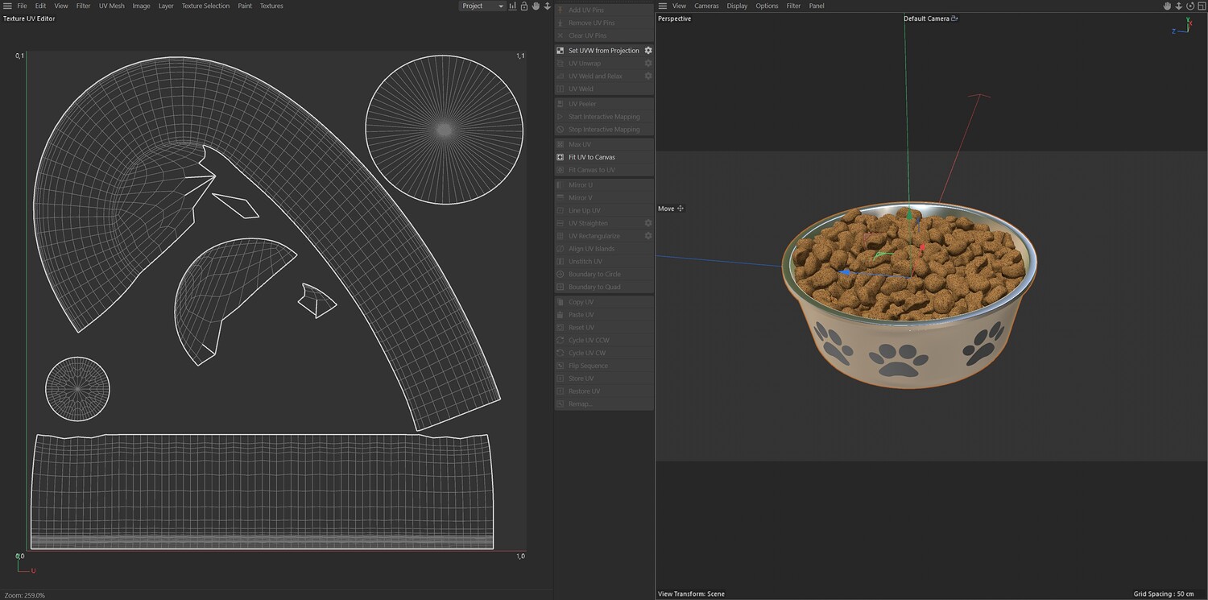Click the Remove UV Pins button
Viewport: 1208px width, 600px height.
tap(604, 23)
